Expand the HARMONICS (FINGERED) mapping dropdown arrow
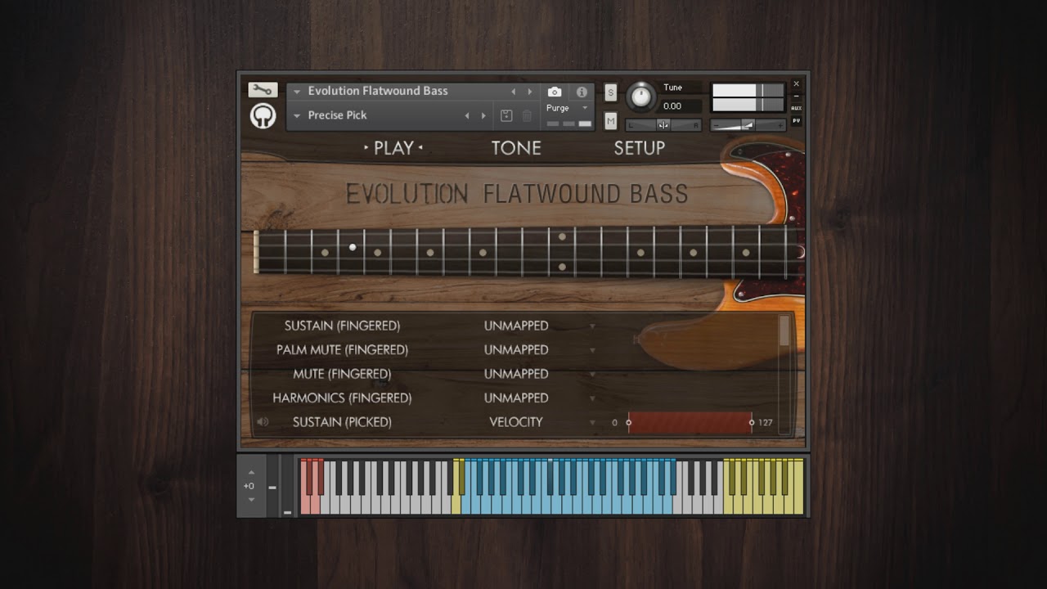This screenshot has height=589, width=1047. pos(593,398)
